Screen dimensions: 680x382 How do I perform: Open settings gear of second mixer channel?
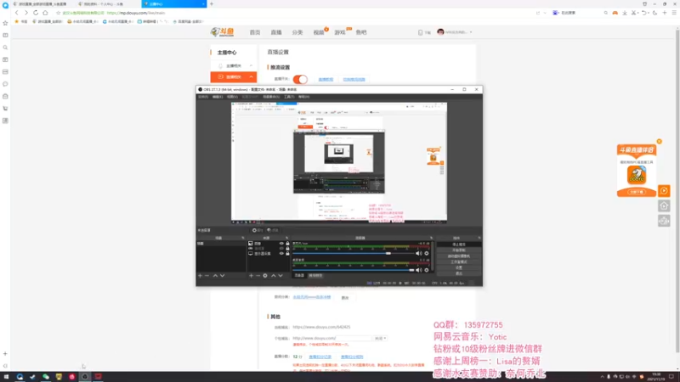[427, 270]
